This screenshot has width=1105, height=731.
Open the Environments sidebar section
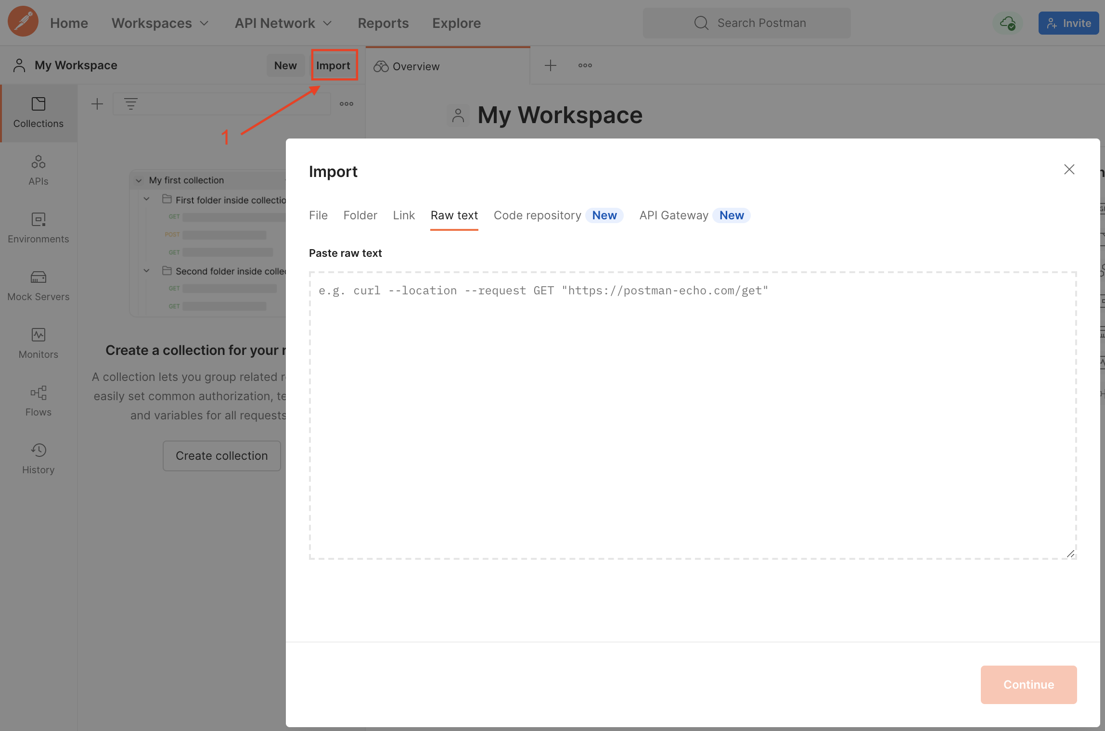click(38, 228)
